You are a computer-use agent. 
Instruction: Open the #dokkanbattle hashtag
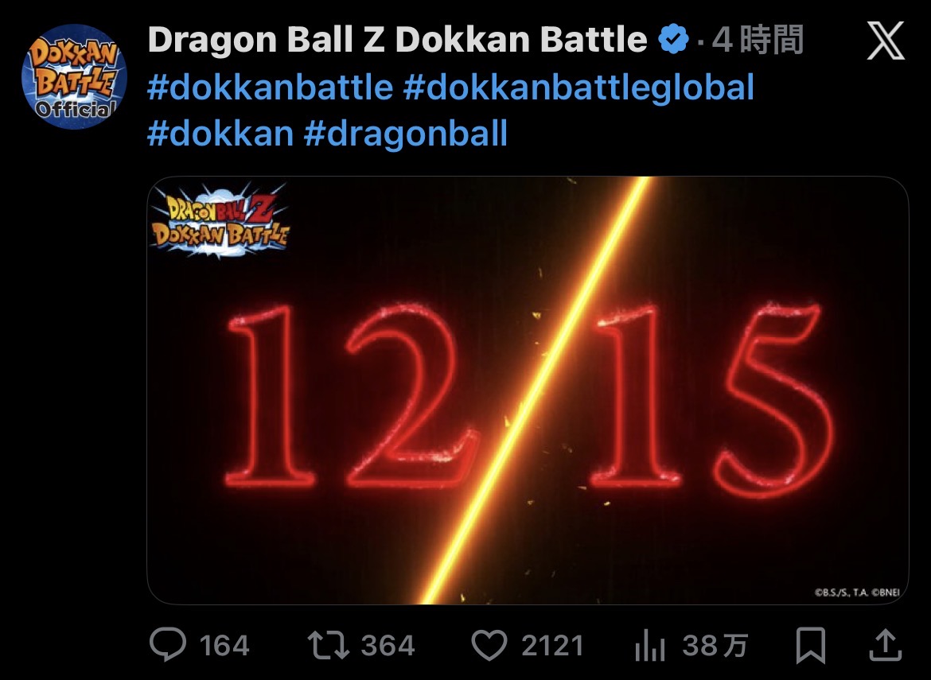pyautogui.click(x=271, y=87)
